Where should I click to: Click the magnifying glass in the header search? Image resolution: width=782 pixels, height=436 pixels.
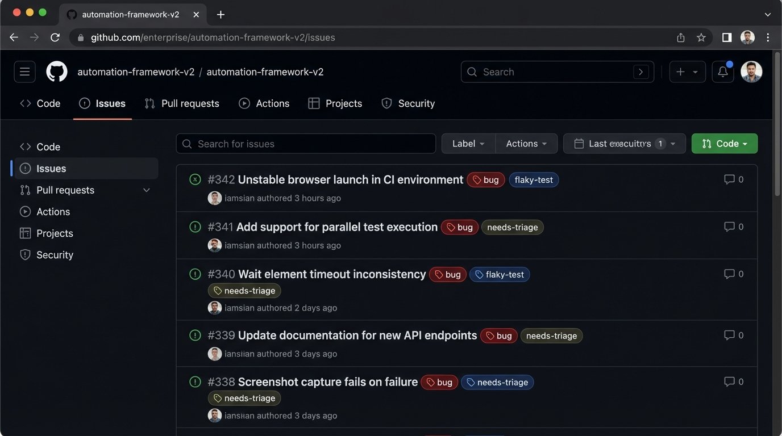point(472,72)
